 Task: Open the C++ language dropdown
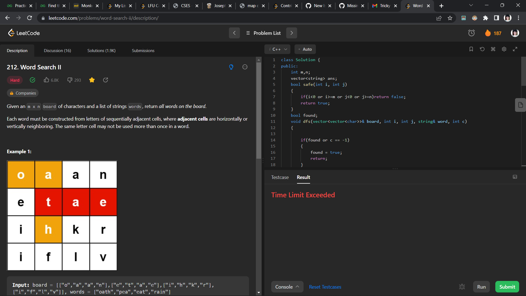277,49
